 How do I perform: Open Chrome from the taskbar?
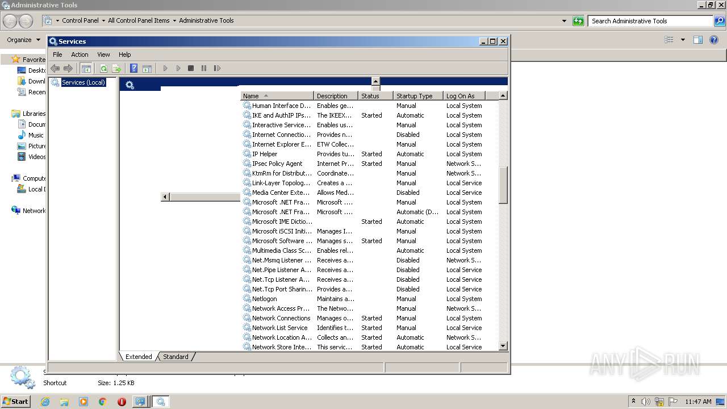pos(102,402)
